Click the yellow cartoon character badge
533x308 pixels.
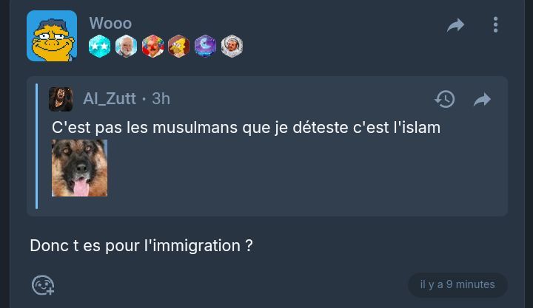point(178,47)
